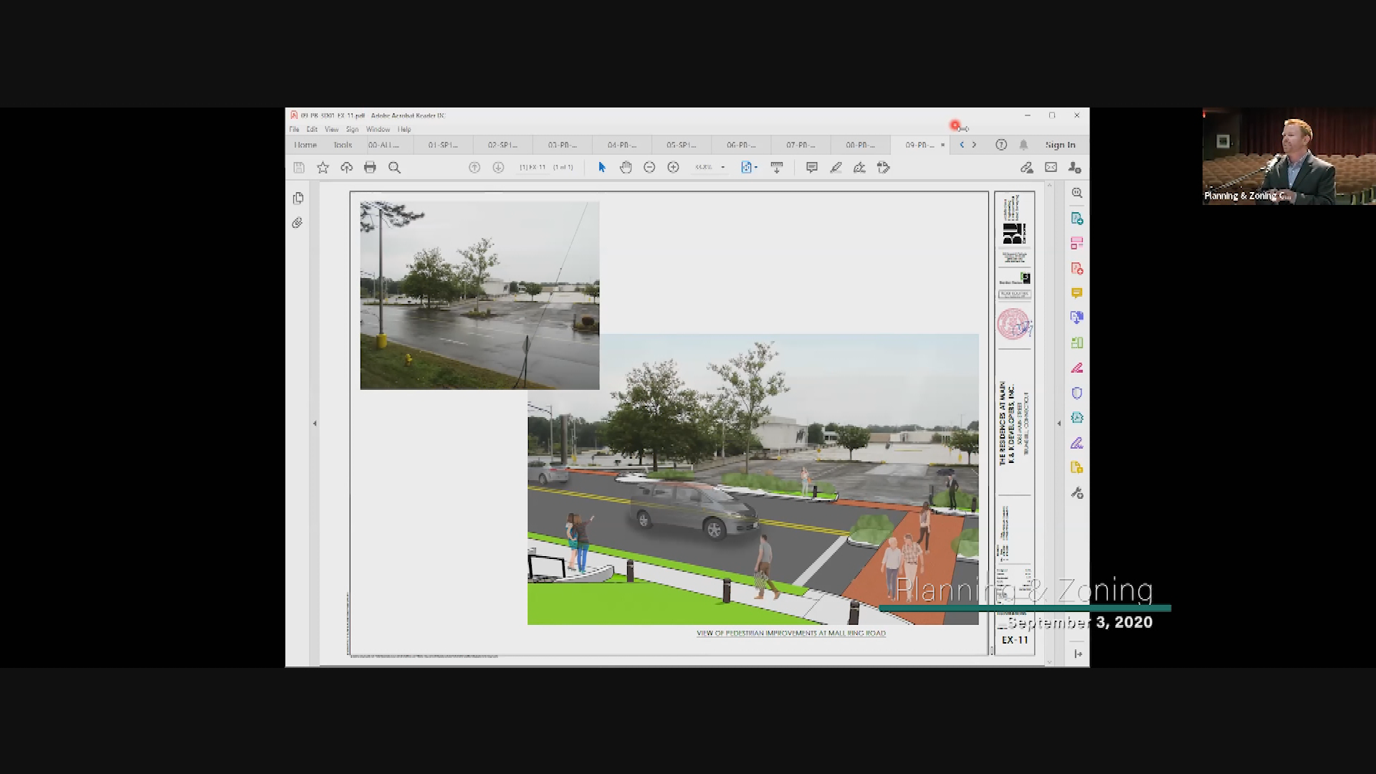
Task: Open the Export PDF tool in right panel
Action: click(x=1077, y=269)
